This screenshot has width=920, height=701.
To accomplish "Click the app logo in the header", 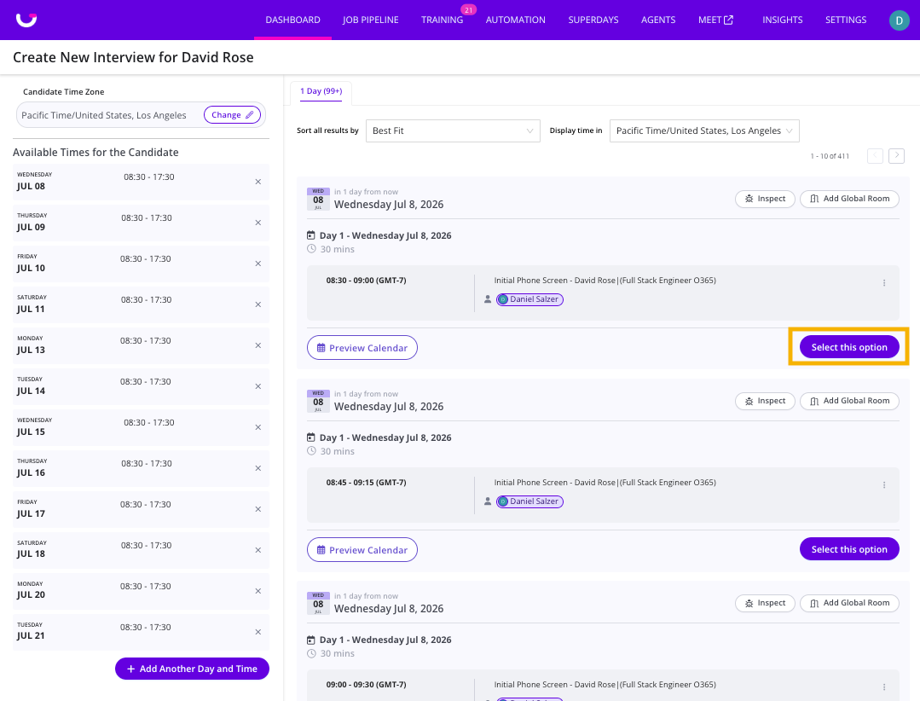I will point(26,20).
